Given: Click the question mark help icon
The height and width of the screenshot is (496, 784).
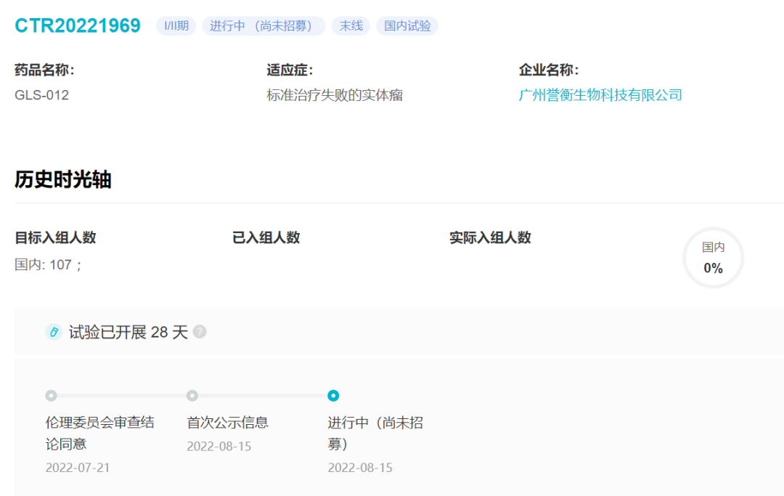Looking at the screenshot, I should coord(200,331).
